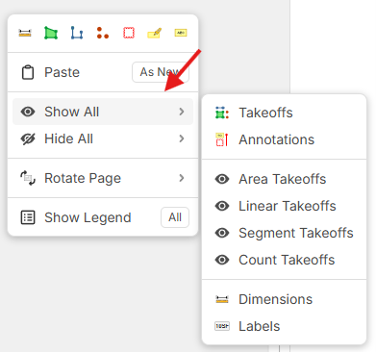The width and height of the screenshot is (376, 353).
Task: Select the Count dots takeoff tool
Action: click(103, 33)
